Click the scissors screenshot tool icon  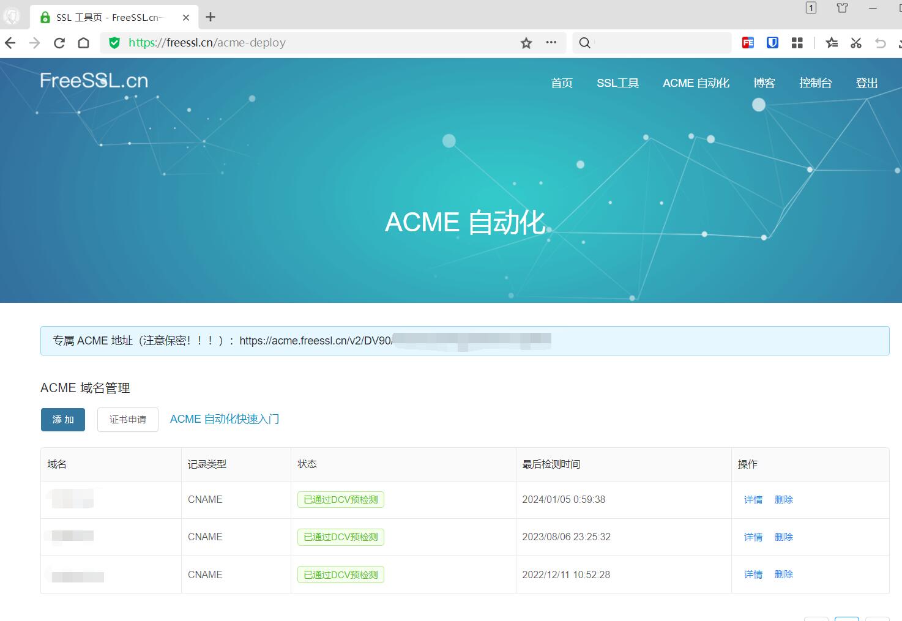coord(856,43)
